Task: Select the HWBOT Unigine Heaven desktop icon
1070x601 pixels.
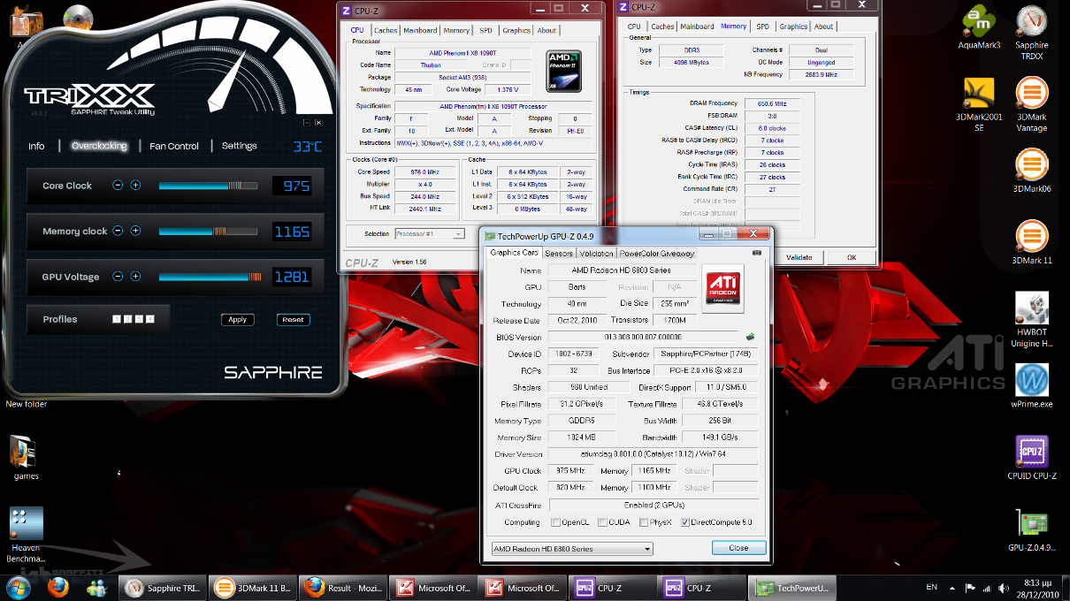Action: coord(1031,320)
